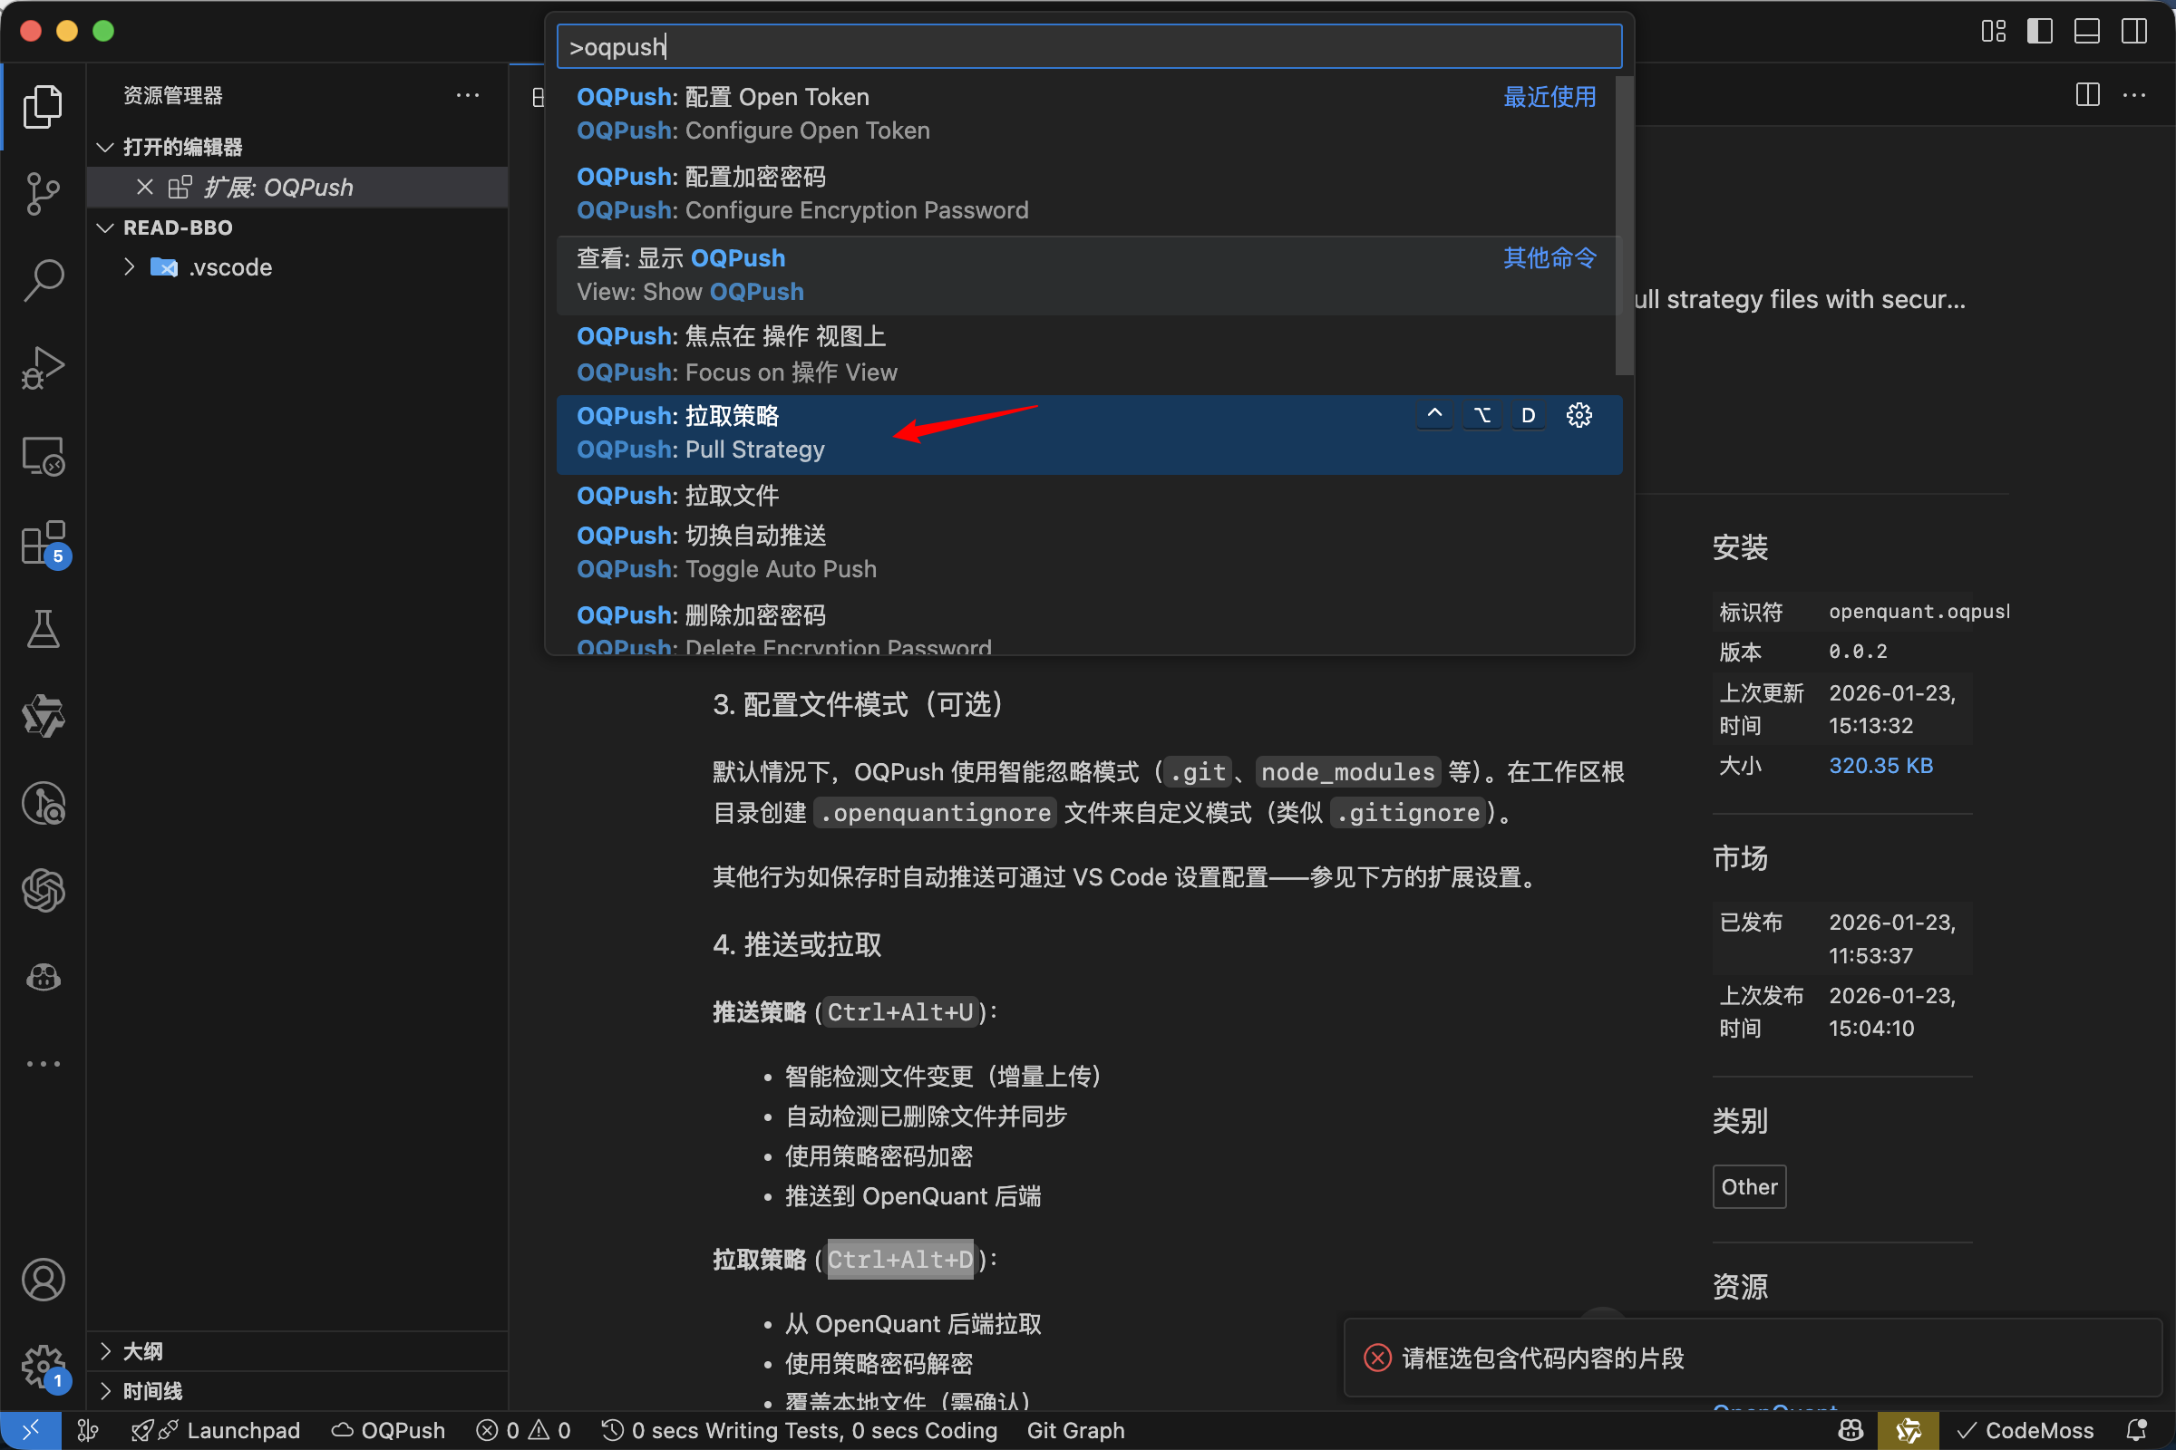Toggle the secondary sidebar visibility
2176x1450 pixels.
coord(2133,31)
